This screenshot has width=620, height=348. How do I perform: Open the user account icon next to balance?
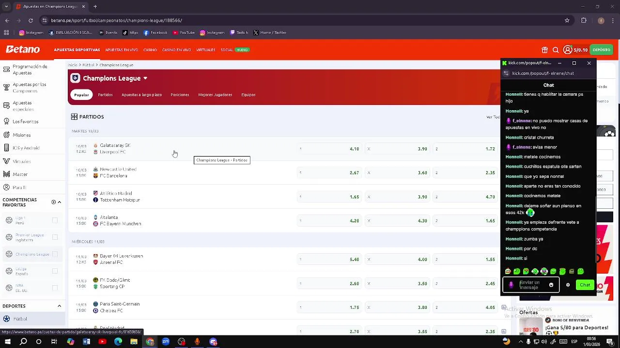click(x=567, y=50)
